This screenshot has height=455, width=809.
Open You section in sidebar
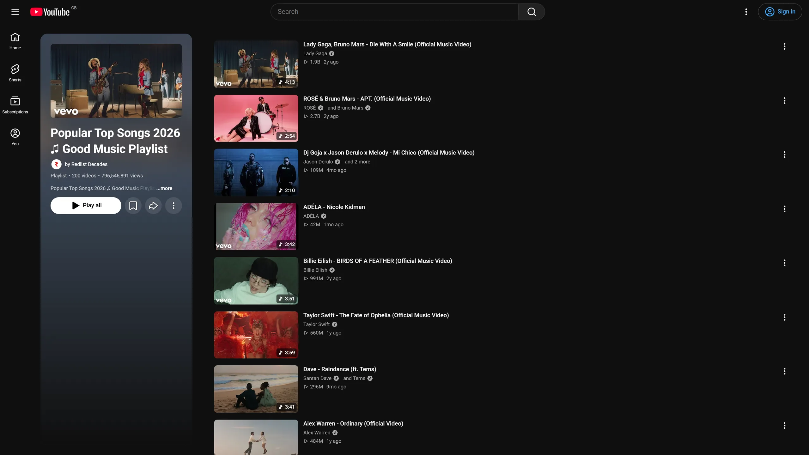point(15,137)
